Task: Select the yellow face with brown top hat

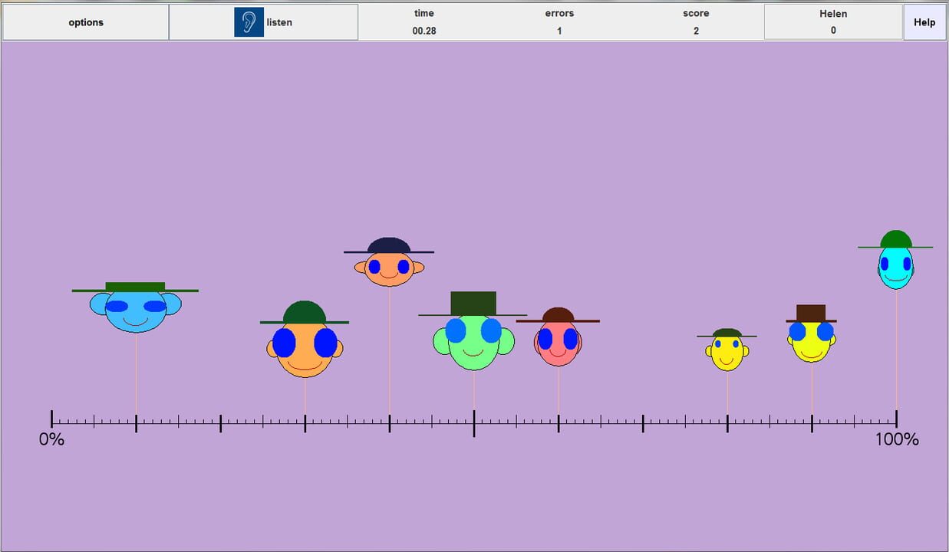Action: (811, 339)
